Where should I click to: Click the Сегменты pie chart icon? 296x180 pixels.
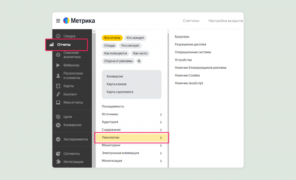coord(58,154)
